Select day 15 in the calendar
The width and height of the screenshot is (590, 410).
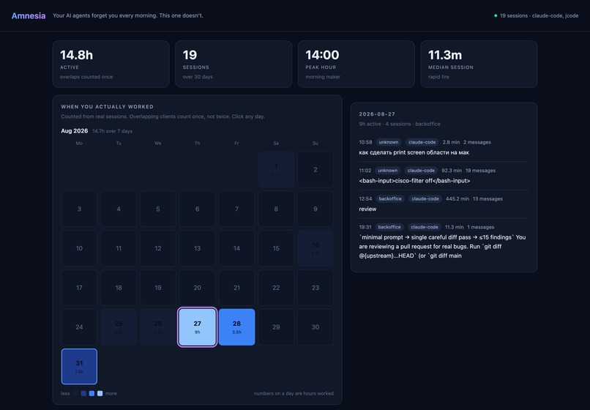coord(276,248)
